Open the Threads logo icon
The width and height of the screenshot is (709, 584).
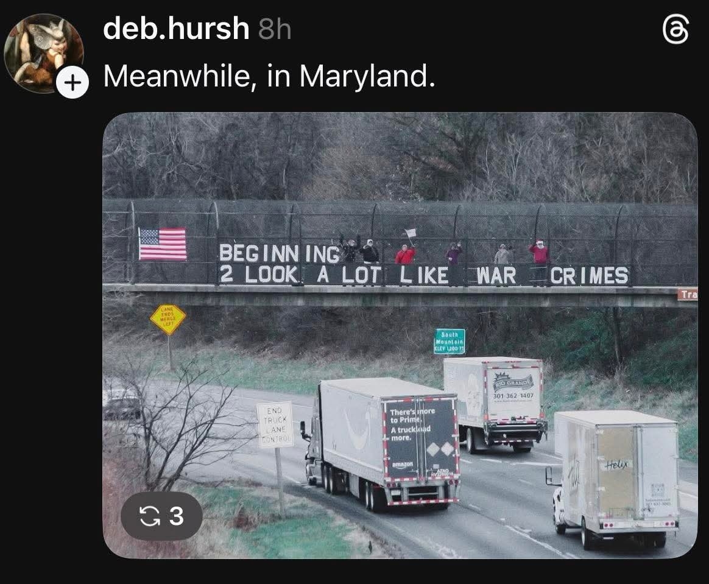[x=676, y=29]
